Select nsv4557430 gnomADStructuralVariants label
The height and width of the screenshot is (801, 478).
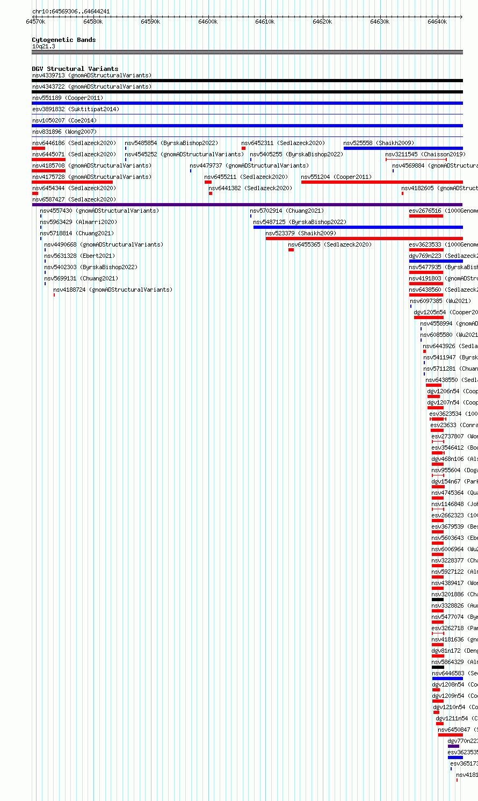tap(100, 211)
